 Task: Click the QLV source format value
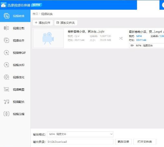(x=77, y=36)
